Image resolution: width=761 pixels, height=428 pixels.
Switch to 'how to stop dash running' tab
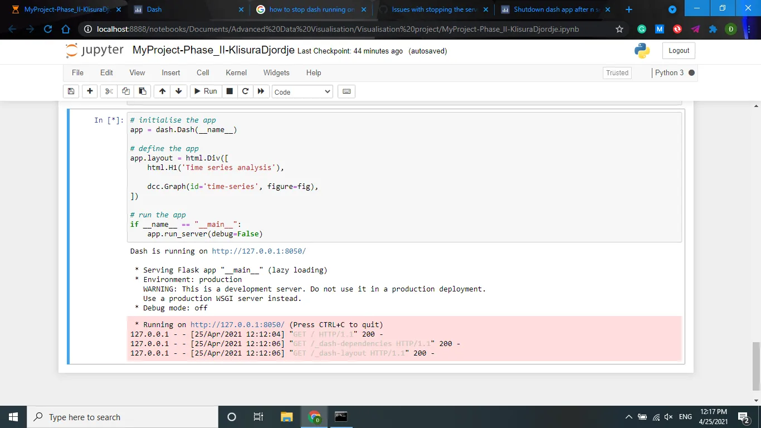pyautogui.click(x=311, y=9)
